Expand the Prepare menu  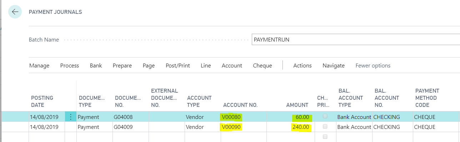(122, 66)
